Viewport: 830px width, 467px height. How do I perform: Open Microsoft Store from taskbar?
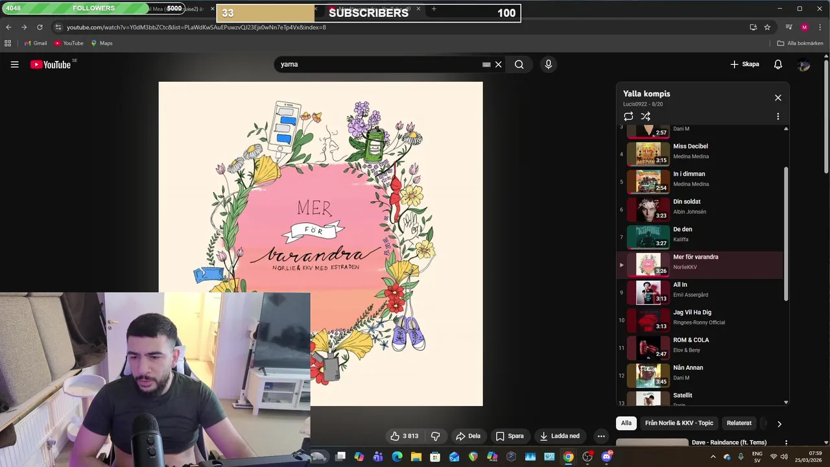coord(435,457)
